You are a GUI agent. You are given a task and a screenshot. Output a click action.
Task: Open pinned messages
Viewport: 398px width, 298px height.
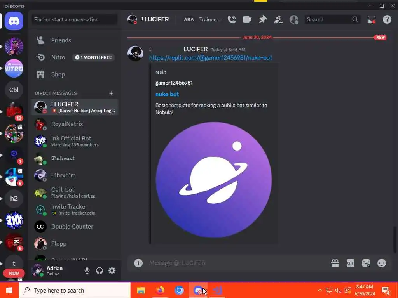point(263,19)
